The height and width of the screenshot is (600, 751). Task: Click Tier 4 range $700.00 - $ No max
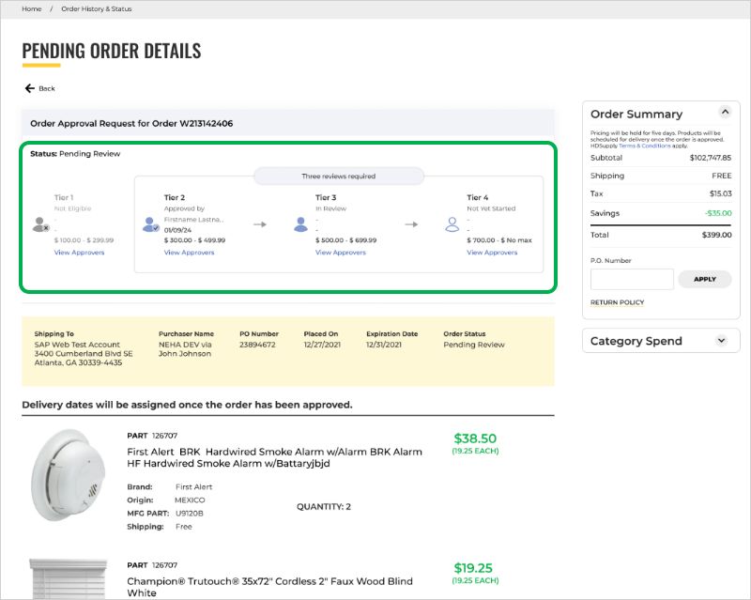[x=499, y=240]
